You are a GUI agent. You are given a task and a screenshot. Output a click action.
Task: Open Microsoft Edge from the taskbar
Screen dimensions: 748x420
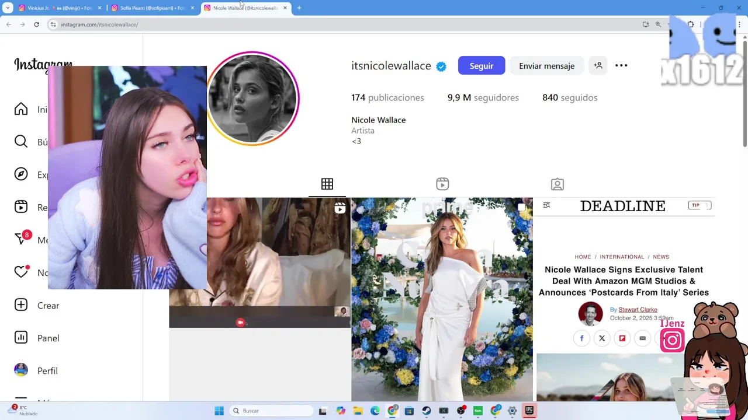[375, 411]
